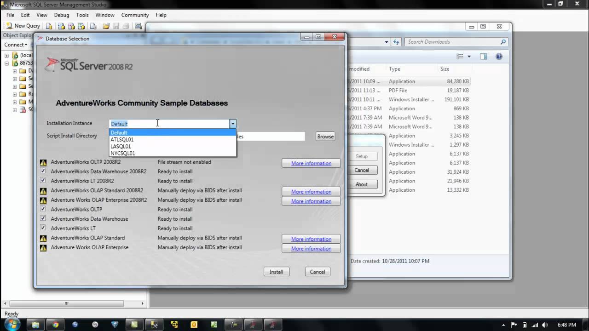Uncheck the AdventureWorks LT checkbox
The image size is (589, 331).
(x=43, y=228)
